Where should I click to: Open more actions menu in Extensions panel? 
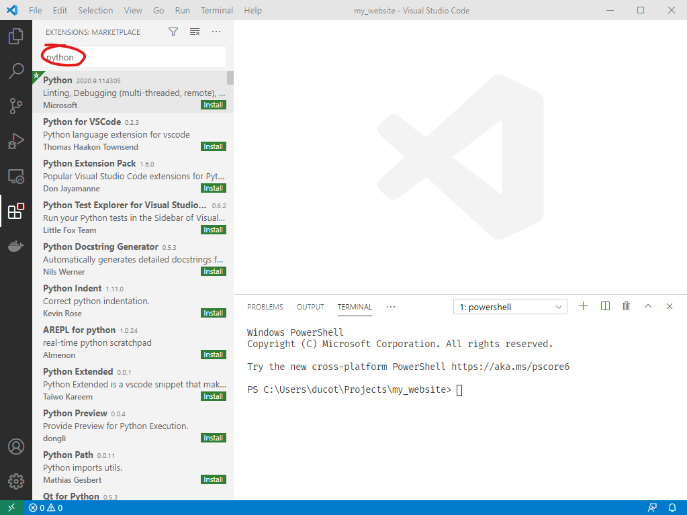click(x=216, y=32)
